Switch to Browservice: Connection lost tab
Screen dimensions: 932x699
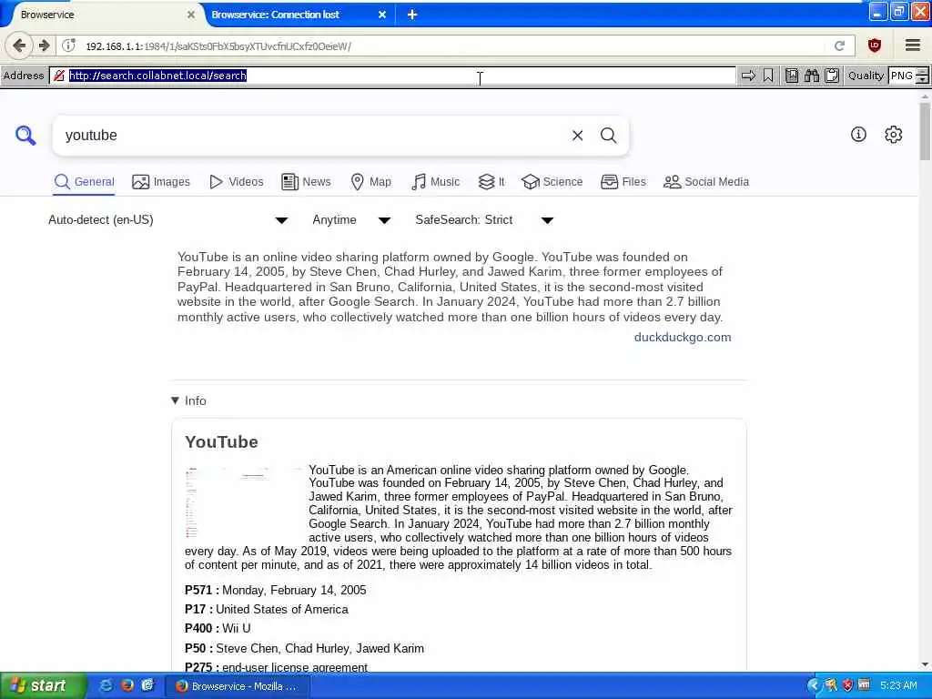(x=298, y=15)
